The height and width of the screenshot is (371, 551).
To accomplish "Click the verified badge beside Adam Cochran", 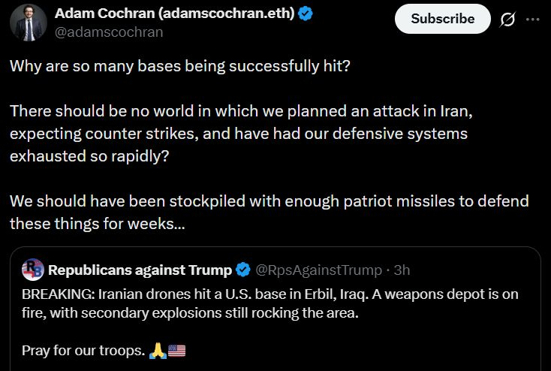I will point(306,14).
